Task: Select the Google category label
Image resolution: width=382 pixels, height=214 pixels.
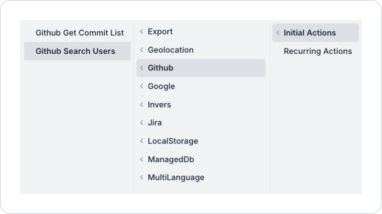Action: click(161, 87)
